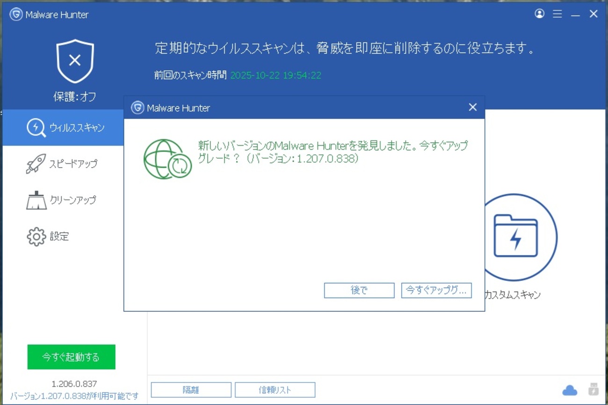Start the カスタムスキャン folder scan icon

pyautogui.click(x=515, y=237)
